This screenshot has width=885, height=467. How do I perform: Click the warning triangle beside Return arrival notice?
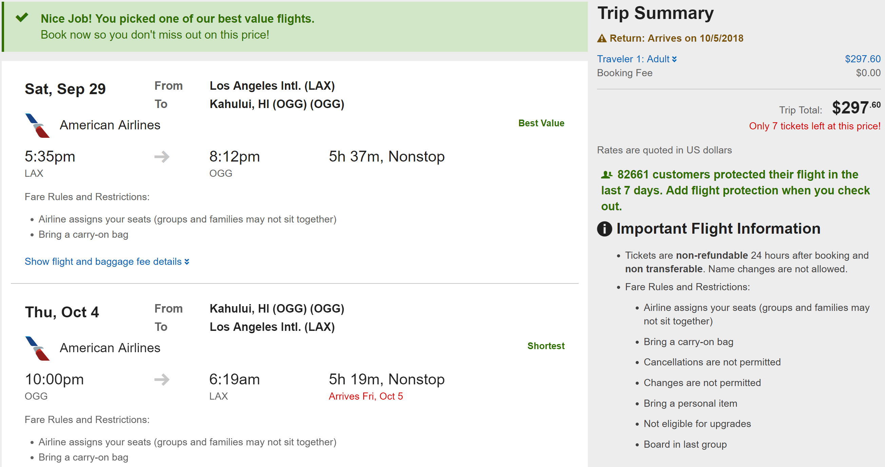[601, 38]
